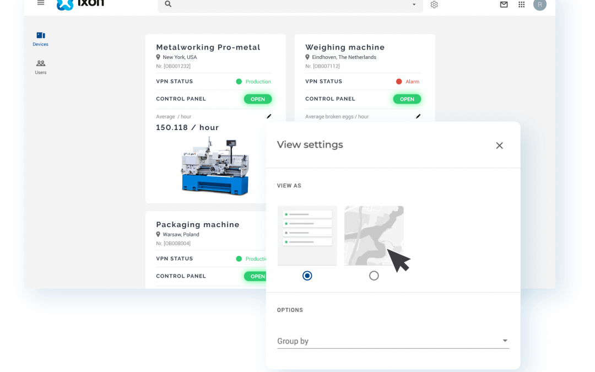Open Packaging machine control panel

pos(255,276)
